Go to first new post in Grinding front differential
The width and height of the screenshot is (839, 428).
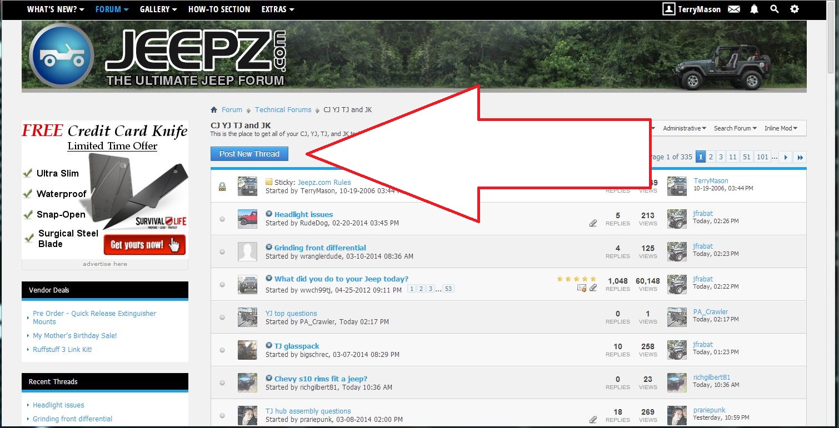pyautogui.click(x=269, y=248)
